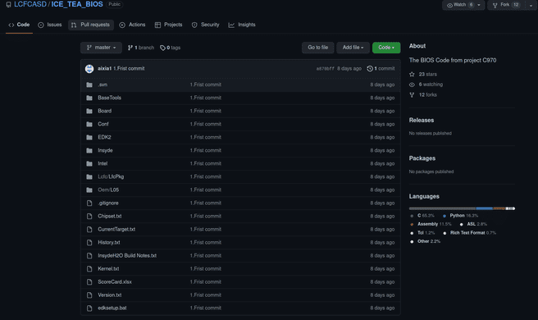Viewport: 538px width, 320px height.
Task: Click the fork icon beside 12 forks
Action: pyautogui.click(x=412, y=94)
